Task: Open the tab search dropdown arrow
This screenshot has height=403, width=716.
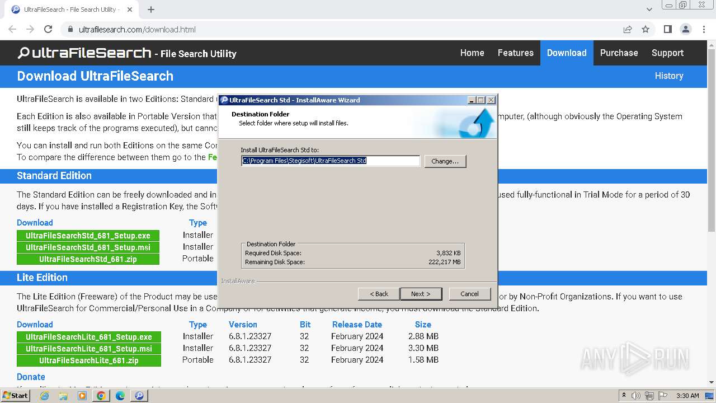Action: [x=649, y=10]
